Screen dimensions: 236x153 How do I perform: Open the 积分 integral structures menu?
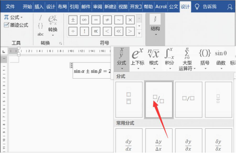(x=170, y=59)
